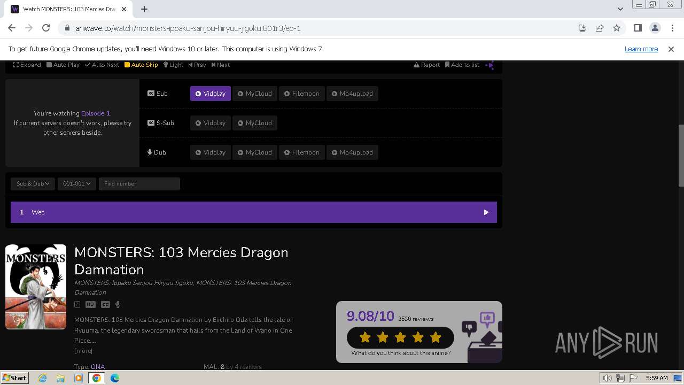The width and height of the screenshot is (684, 385).
Task: Select the S-Sub MyCloud server
Action: coord(255,123)
